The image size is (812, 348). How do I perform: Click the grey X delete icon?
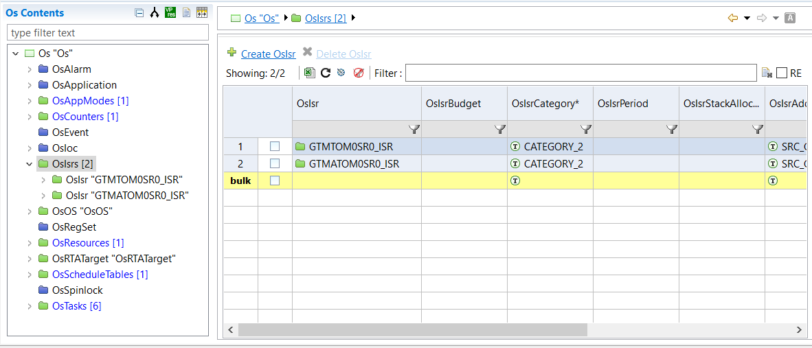(x=307, y=51)
